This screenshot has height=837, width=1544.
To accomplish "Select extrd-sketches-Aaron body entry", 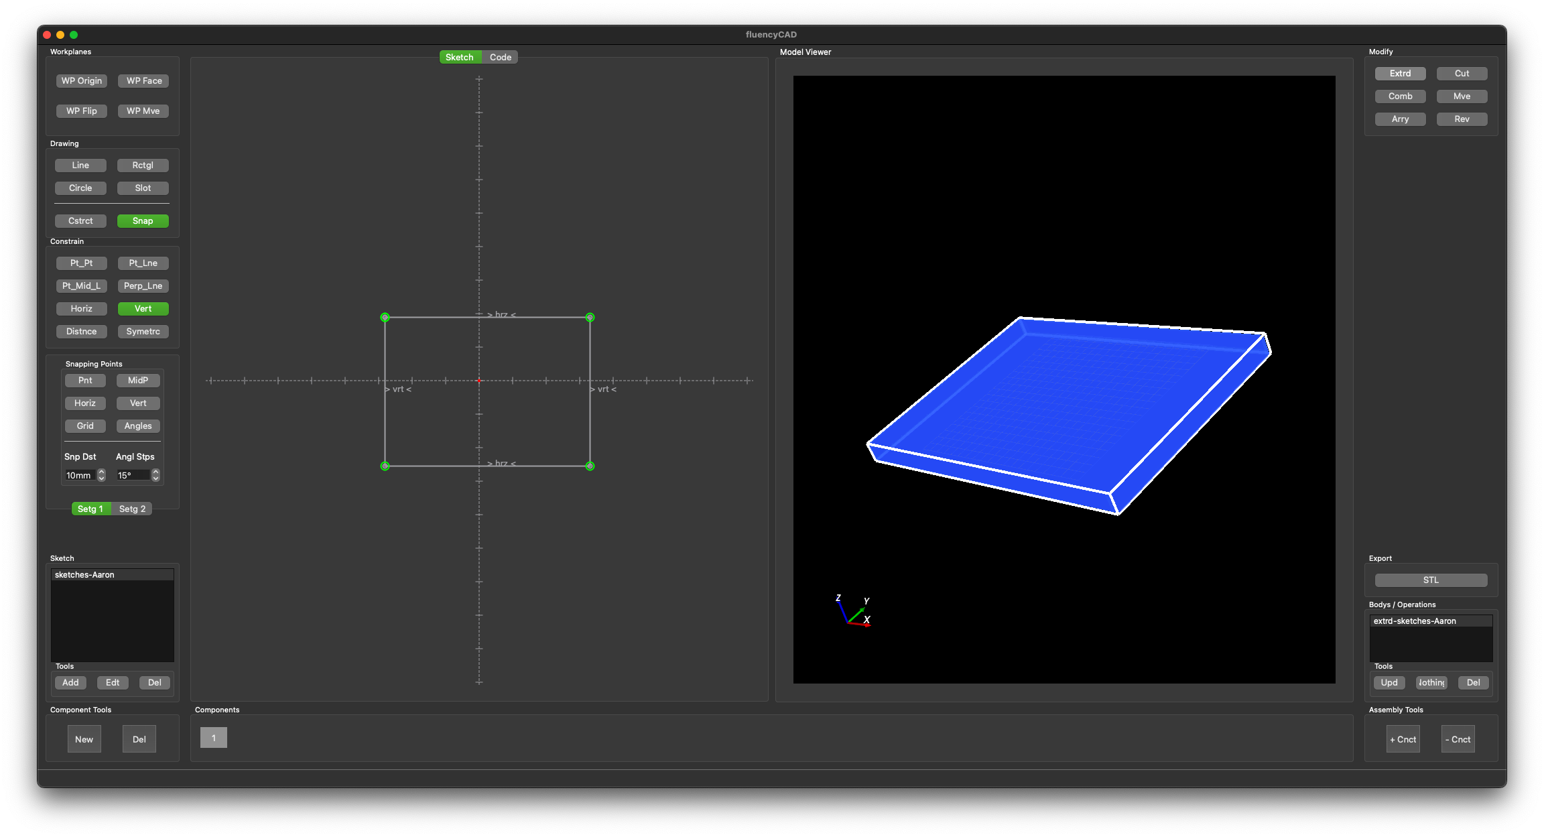I will click(1415, 621).
